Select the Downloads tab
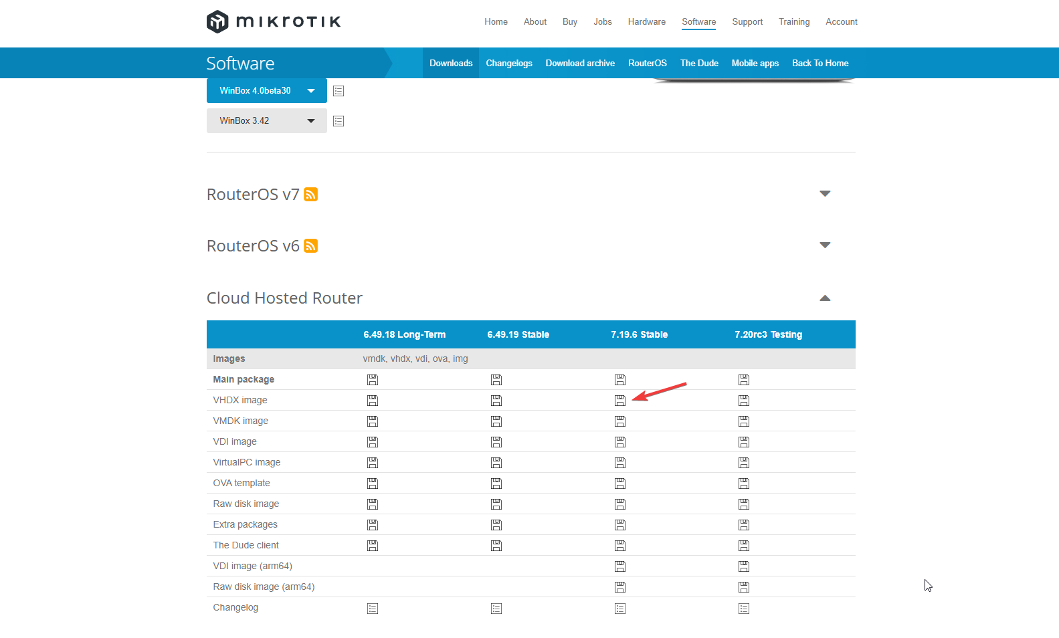The image size is (1059, 638). click(x=451, y=63)
